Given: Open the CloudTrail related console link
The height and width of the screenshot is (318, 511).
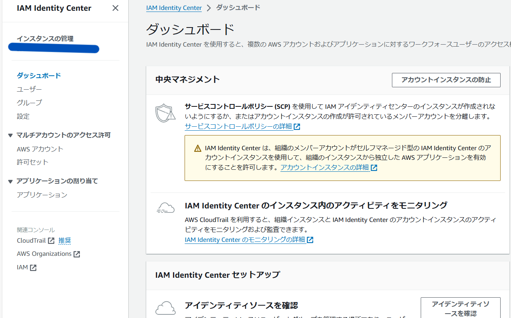Looking at the screenshot, I should click(x=31, y=241).
